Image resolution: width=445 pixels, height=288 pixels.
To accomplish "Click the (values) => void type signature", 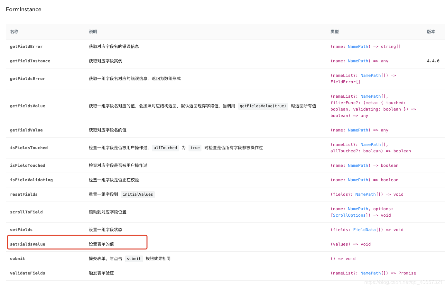I will click(351, 244).
